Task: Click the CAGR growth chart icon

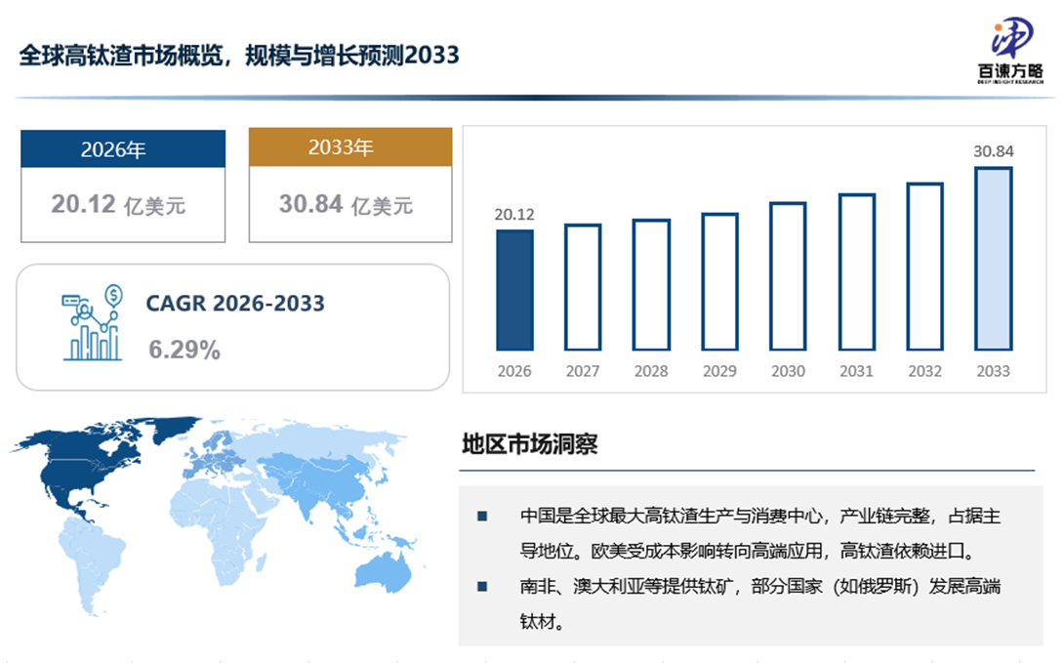Action: (92, 324)
